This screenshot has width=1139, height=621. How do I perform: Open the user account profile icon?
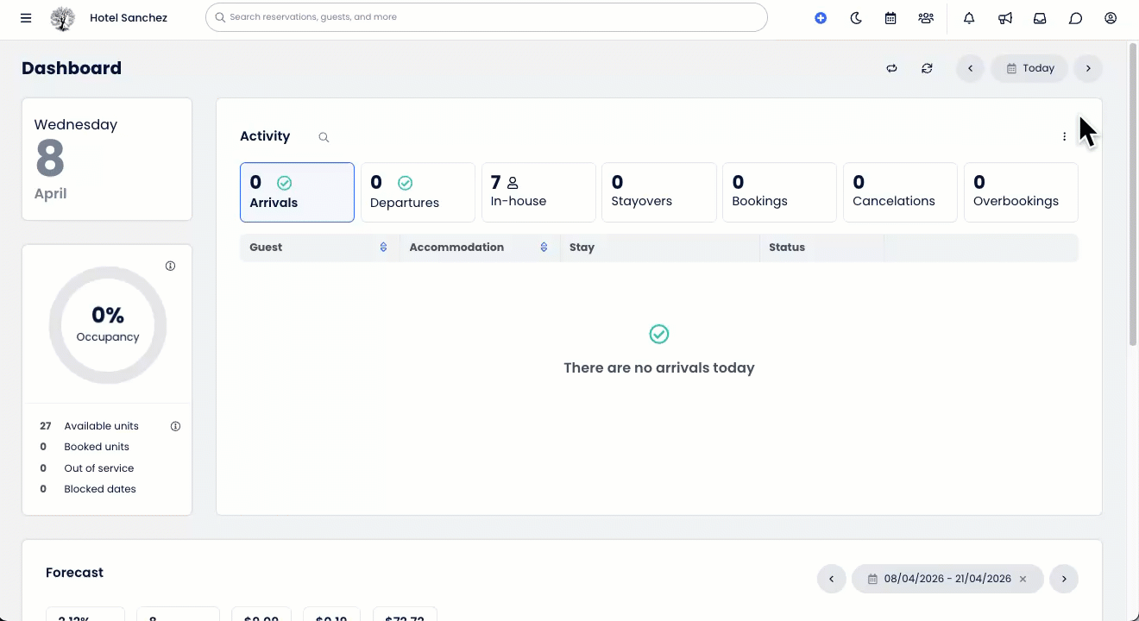pos(1111,18)
